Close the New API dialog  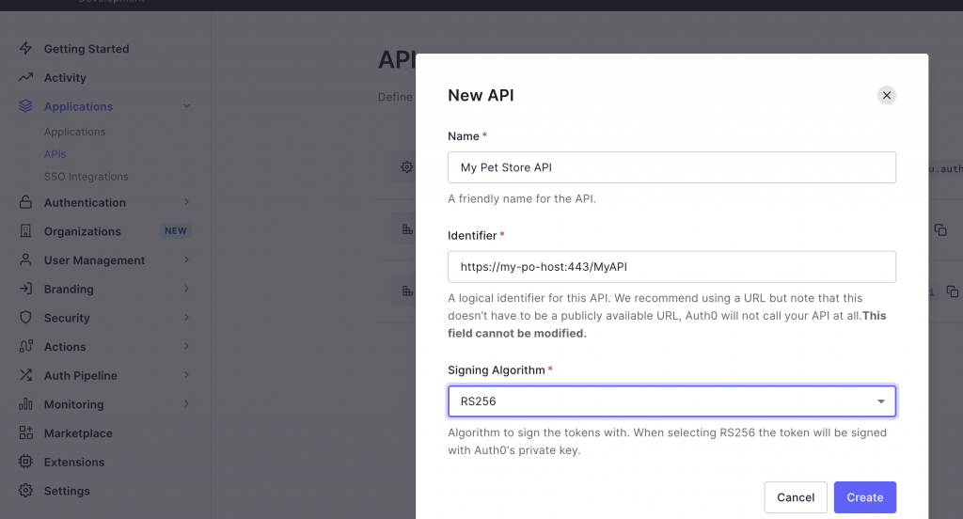pos(886,95)
